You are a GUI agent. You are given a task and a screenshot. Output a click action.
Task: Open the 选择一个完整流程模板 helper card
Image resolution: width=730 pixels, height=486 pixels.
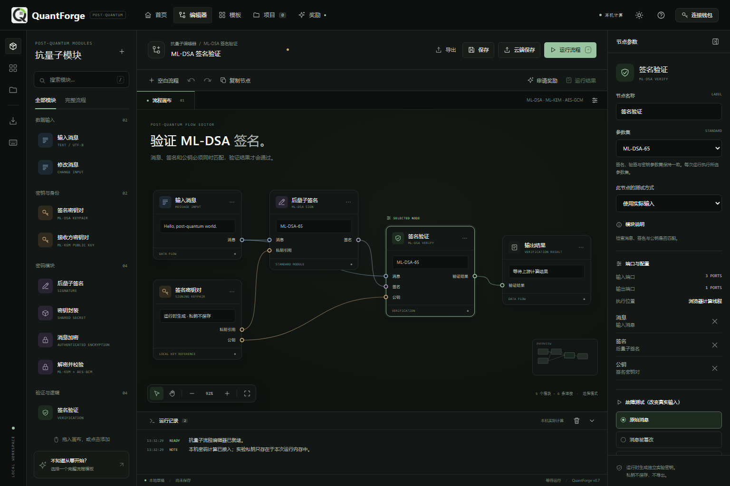[81, 465]
